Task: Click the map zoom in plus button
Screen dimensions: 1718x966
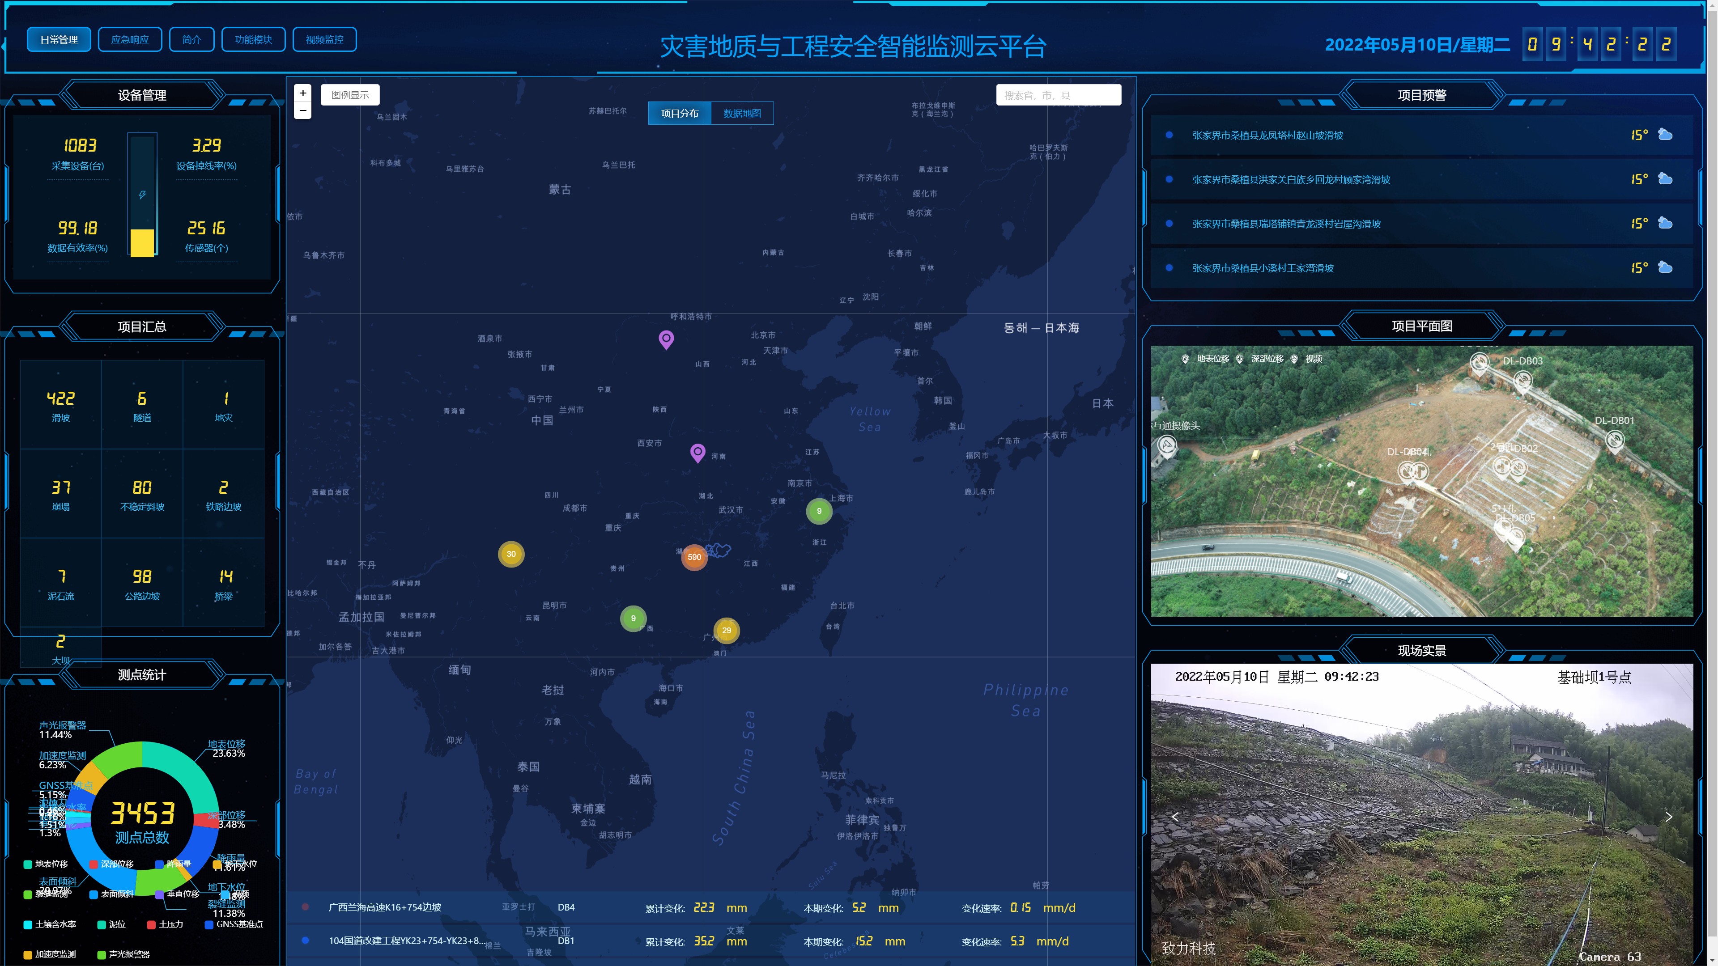Action: 303,93
